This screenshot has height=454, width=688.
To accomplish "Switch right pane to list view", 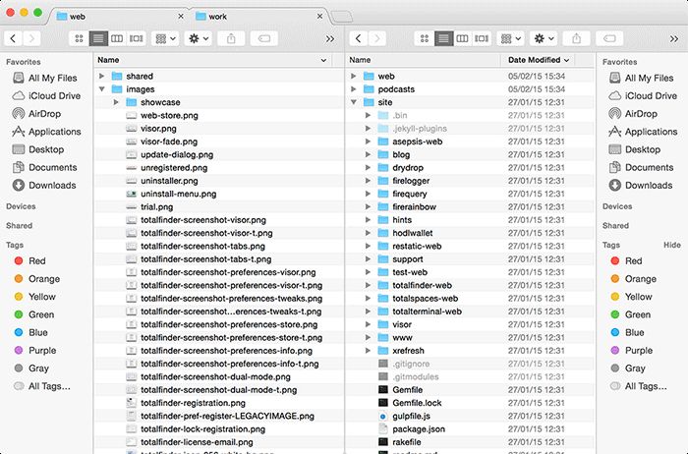I will point(443,38).
